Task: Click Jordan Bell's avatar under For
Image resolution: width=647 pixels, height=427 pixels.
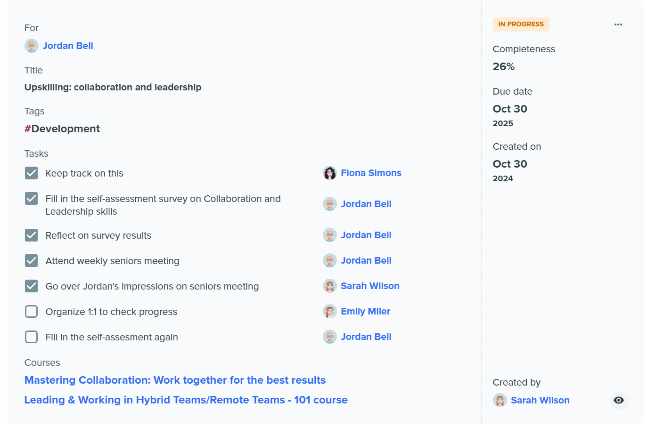Action: tap(31, 46)
